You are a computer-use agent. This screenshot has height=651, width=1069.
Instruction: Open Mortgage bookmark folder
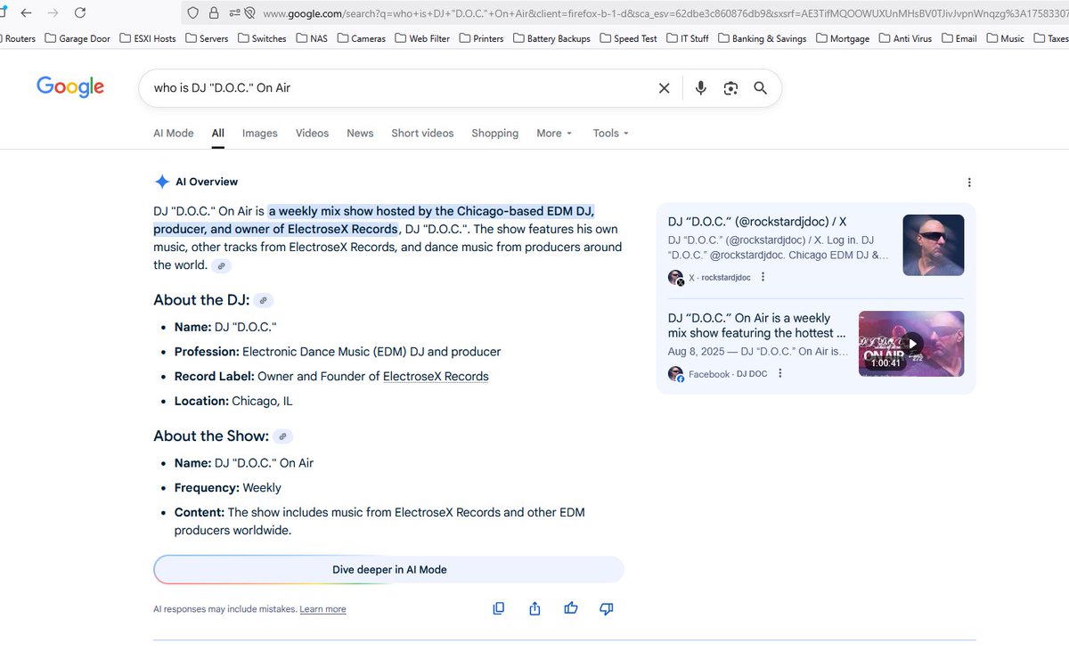(x=843, y=38)
